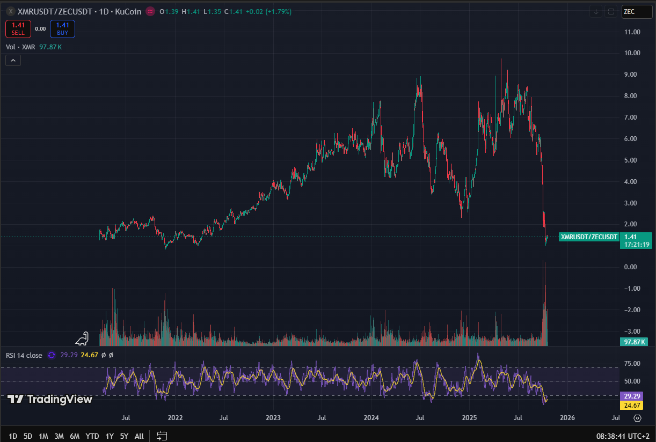This screenshot has width=656, height=442.
Task: Click the 0.00 spread value between SELL and BUY
Action: point(40,29)
